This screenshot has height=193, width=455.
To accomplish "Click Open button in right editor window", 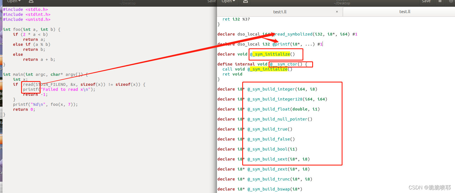I will coord(228,1).
